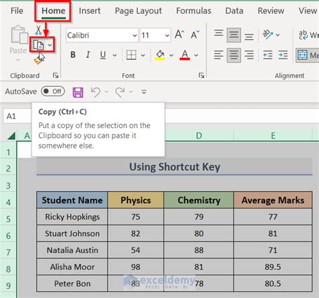Select the Format Painter brush icon
319x298 pixels.
point(38,60)
